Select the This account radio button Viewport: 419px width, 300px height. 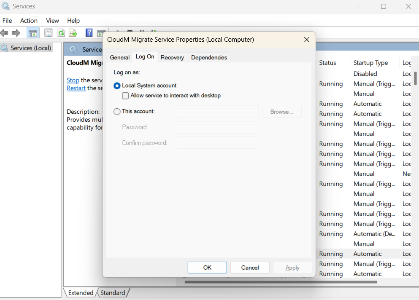click(x=117, y=112)
